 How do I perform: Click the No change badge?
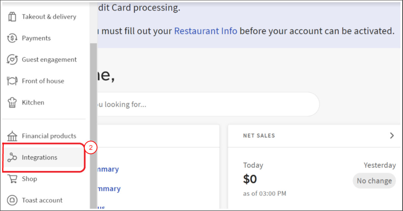(x=374, y=181)
